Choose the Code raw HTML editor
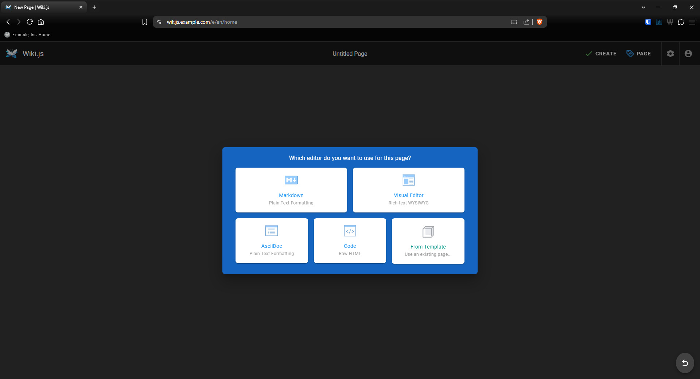Screen dimensions: 700x379 (x=350, y=241)
